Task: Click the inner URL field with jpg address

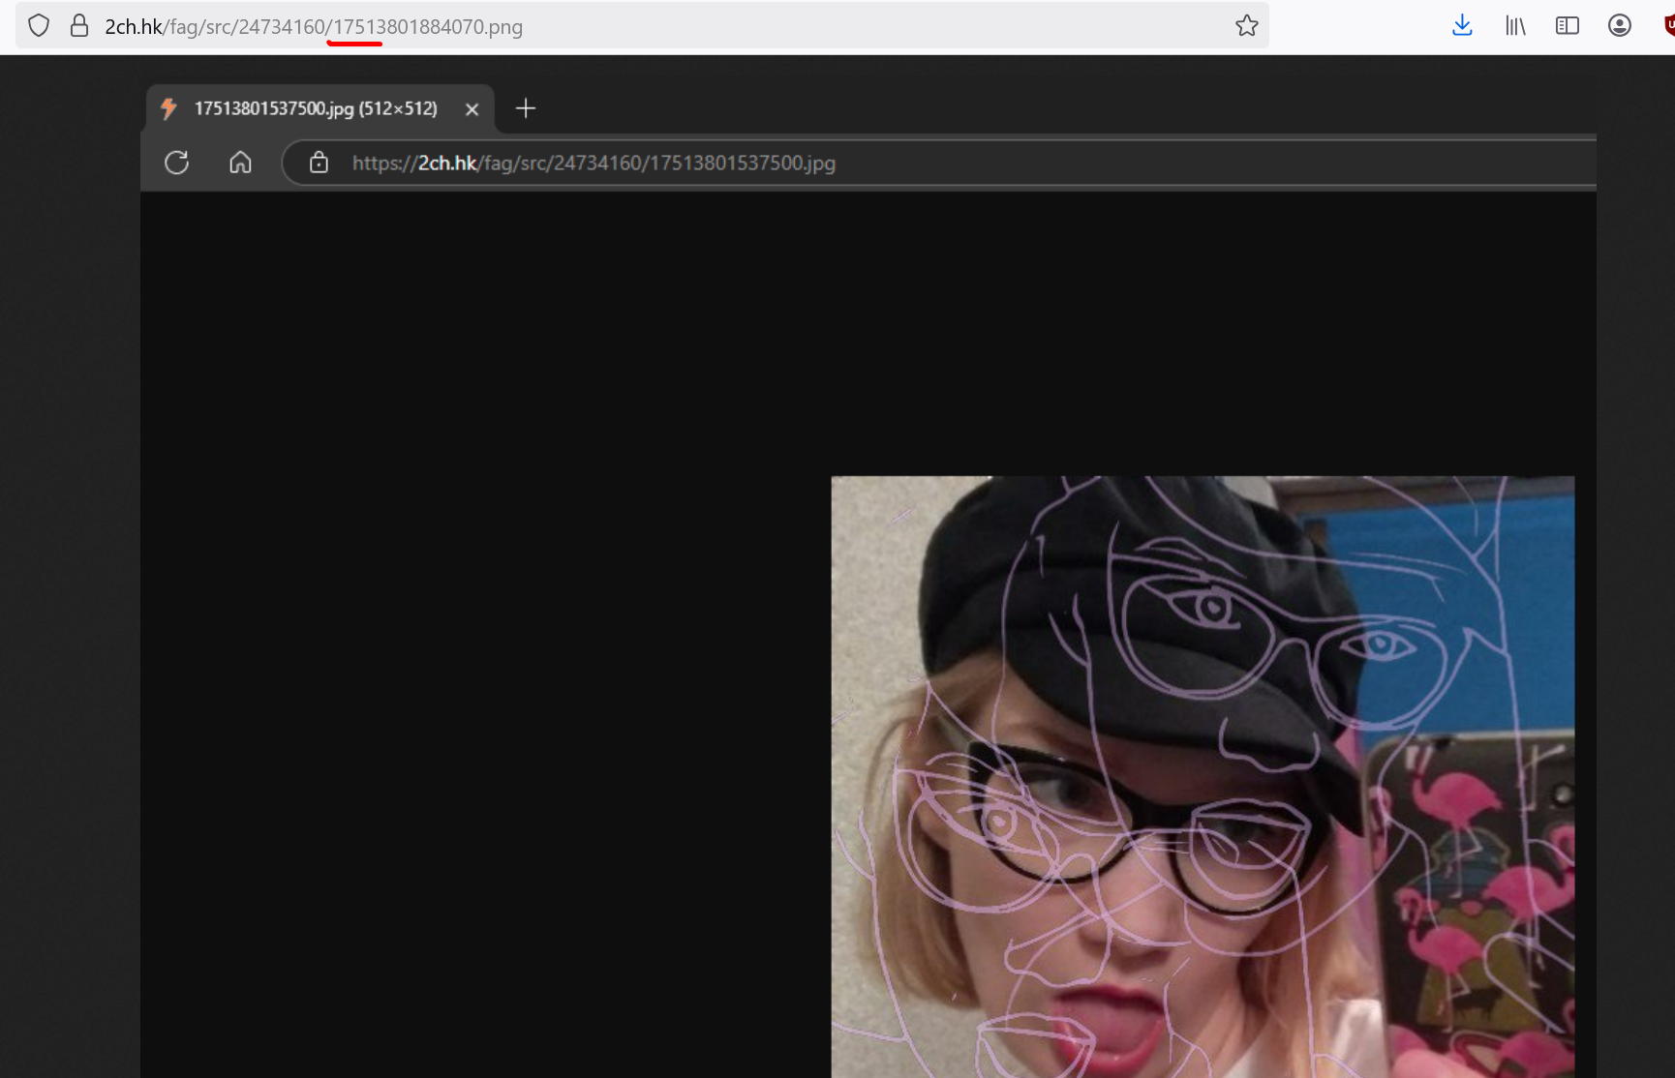Action: (939, 163)
